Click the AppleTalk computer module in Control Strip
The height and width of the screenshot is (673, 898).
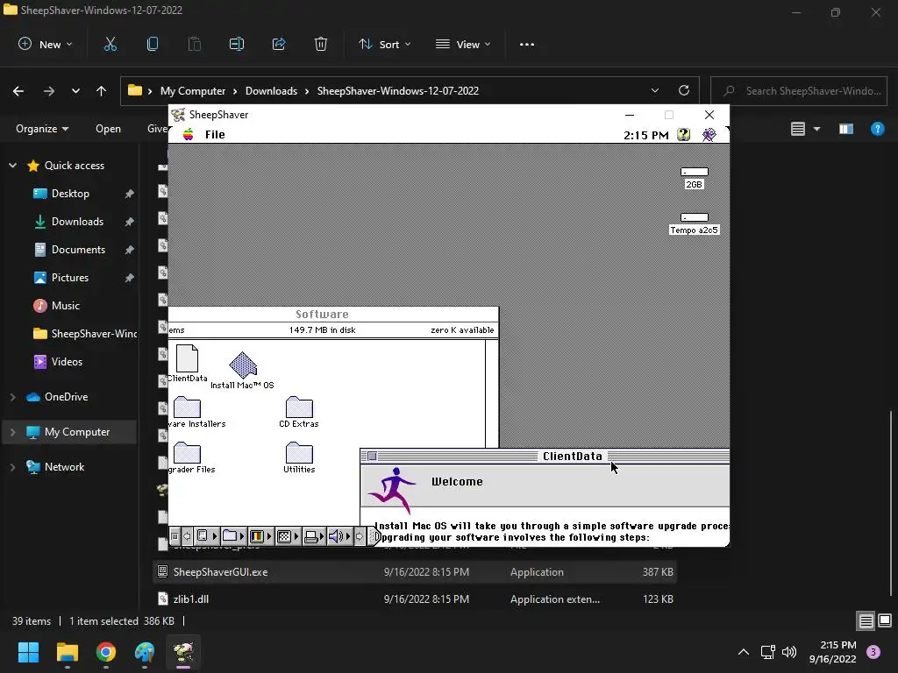coord(207,536)
